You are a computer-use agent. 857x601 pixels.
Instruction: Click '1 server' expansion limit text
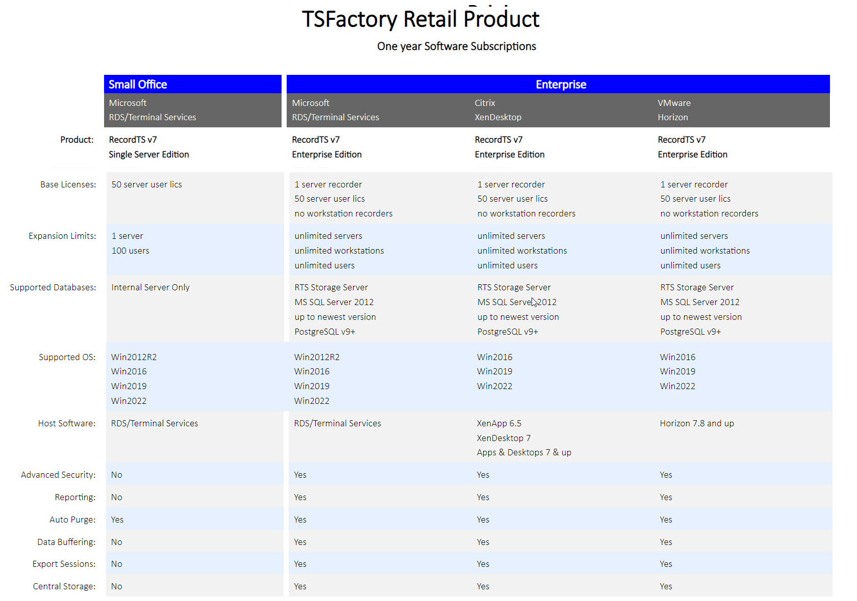tap(128, 236)
